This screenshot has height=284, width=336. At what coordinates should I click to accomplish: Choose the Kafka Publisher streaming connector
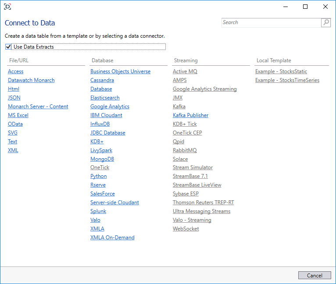190,115
